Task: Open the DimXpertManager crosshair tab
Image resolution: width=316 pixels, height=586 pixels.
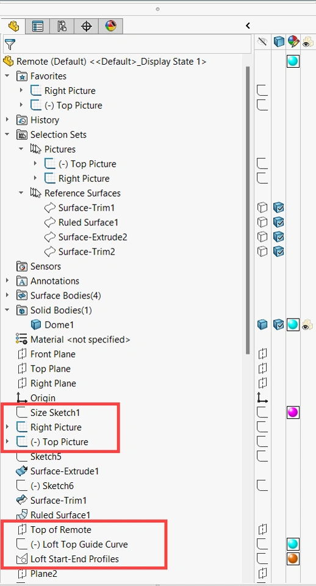Action: click(x=87, y=26)
